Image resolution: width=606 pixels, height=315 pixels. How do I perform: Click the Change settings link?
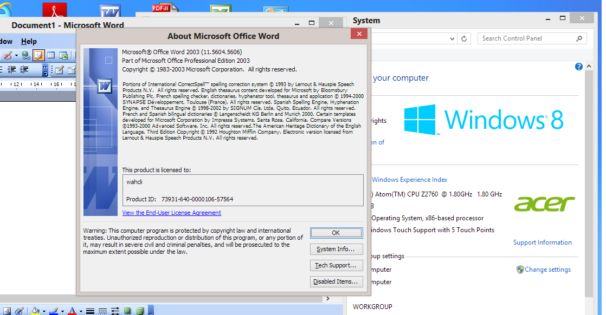547,270
